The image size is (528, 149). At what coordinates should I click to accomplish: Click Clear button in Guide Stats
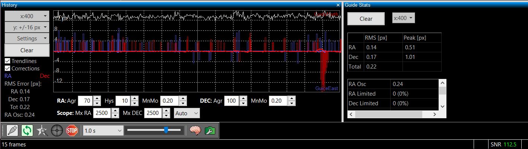366,19
